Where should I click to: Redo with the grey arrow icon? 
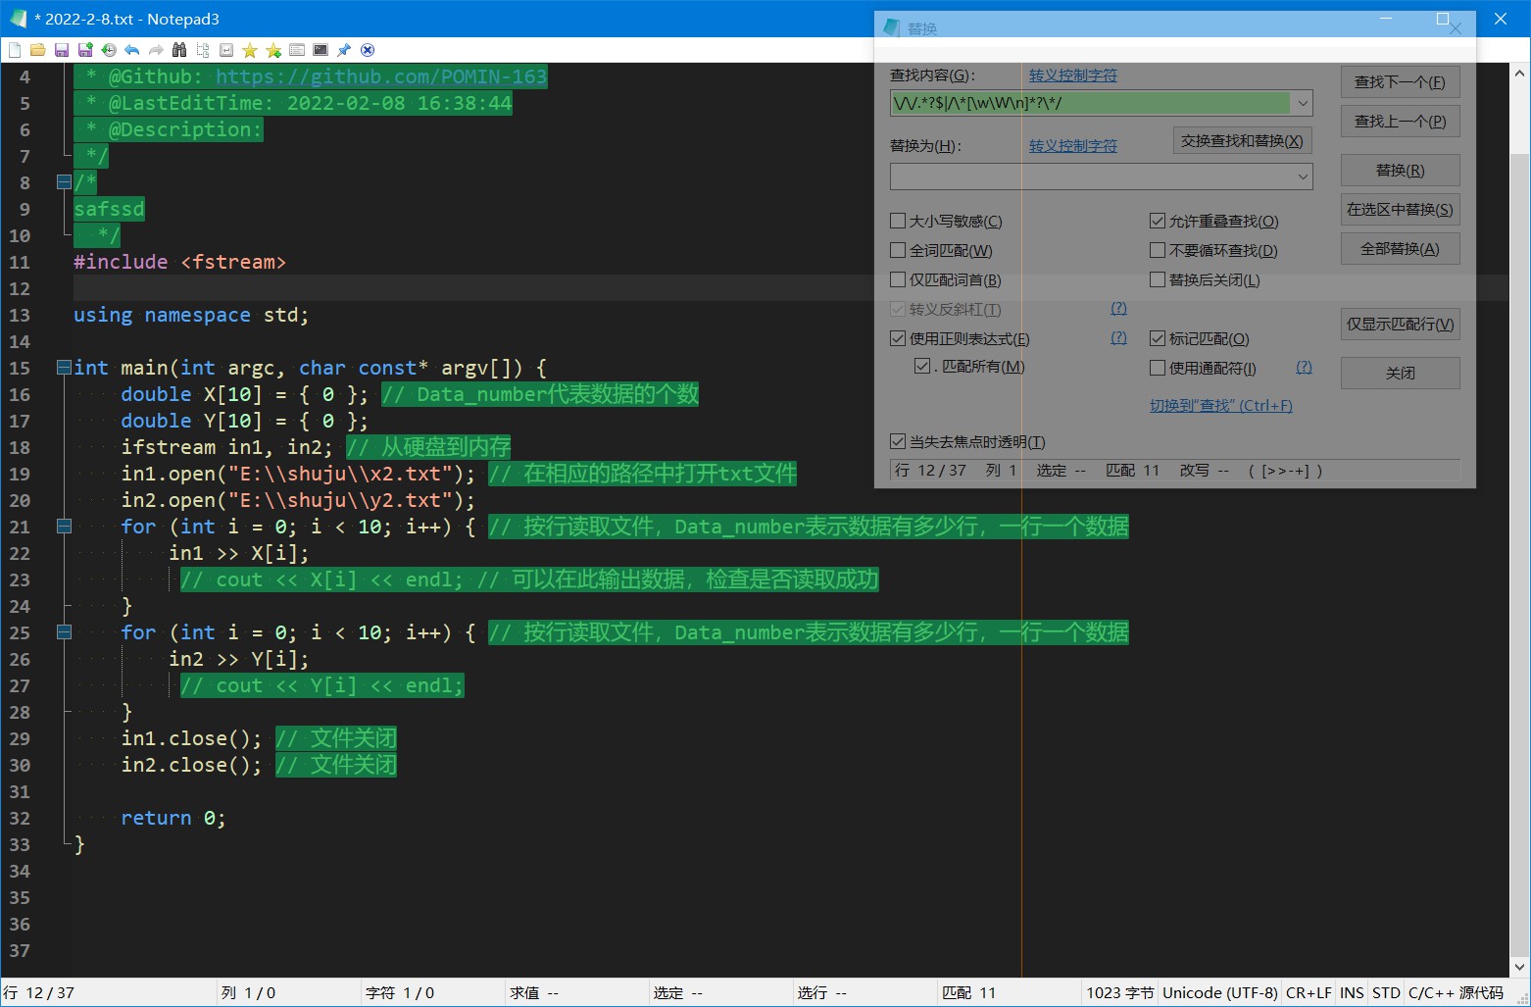point(155,50)
